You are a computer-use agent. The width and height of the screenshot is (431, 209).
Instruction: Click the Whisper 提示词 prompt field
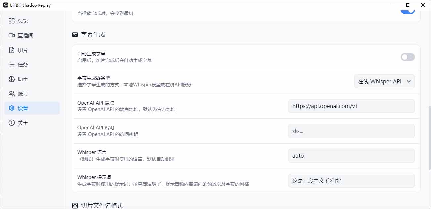pos(351,181)
